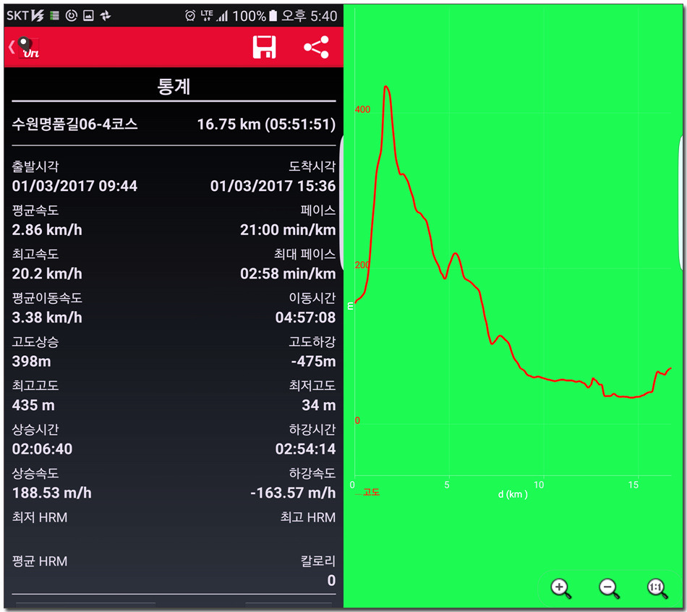The image size is (687, 612).
Task: Select elevation loss -475m
Action: tap(313, 361)
